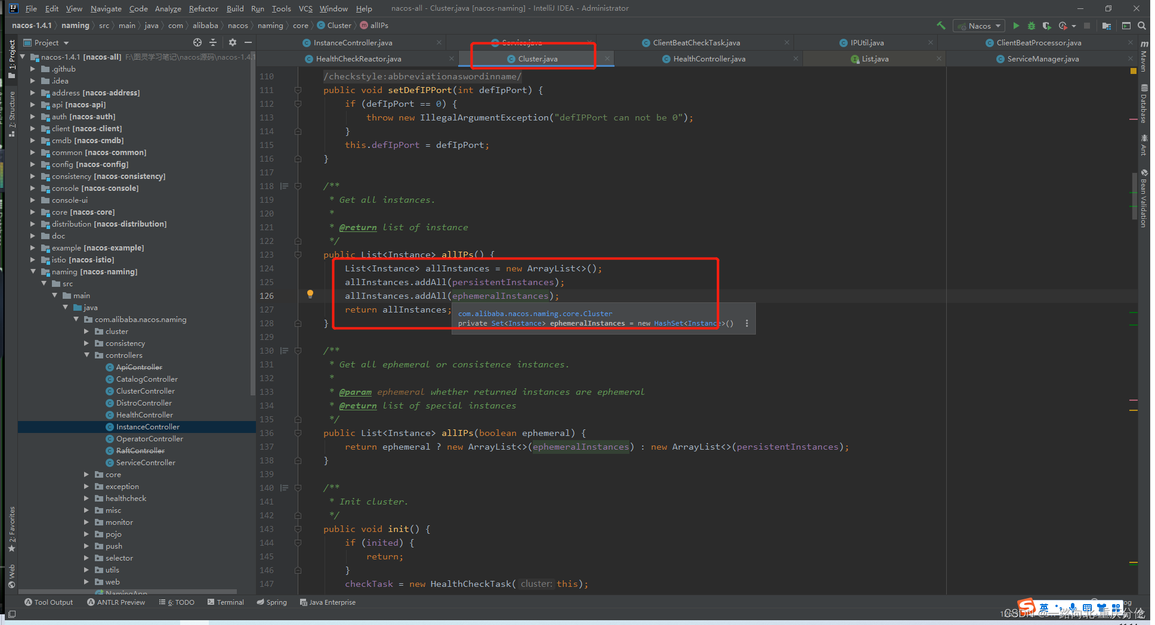The width and height of the screenshot is (1155, 625).
Task: Click tool window quick-access icon bottom-left
Action: 11,614
